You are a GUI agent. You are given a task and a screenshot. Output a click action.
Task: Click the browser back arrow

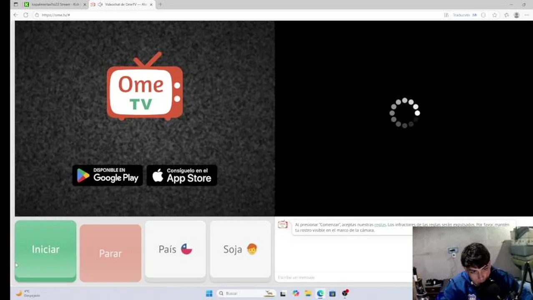click(x=16, y=15)
